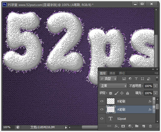Click the pixel layer filter icon
The height and width of the screenshot is (132, 161).
tap(124, 79)
